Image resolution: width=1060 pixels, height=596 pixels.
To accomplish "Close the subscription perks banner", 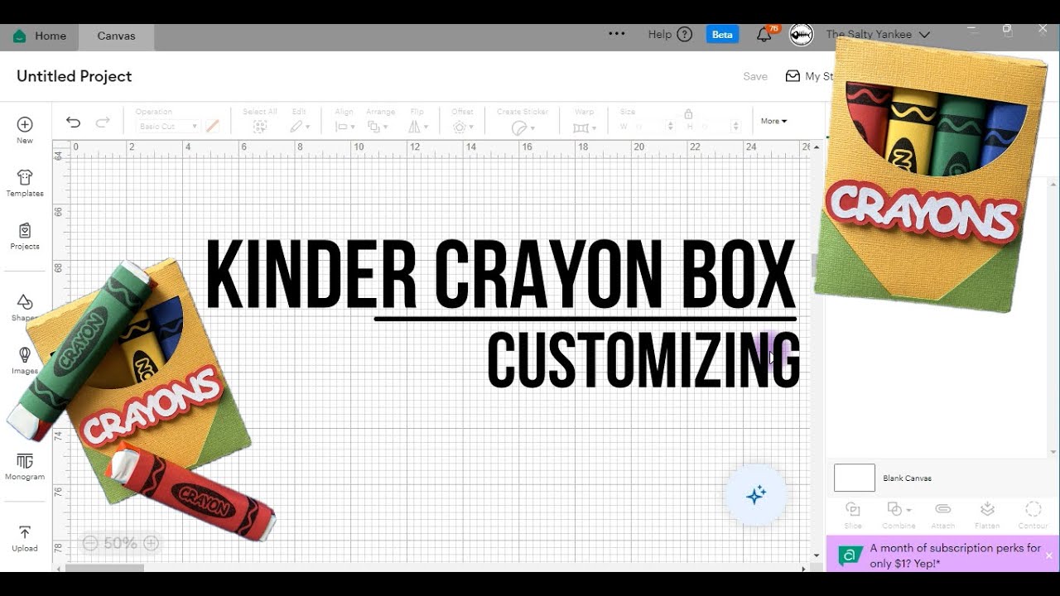I will click(x=1048, y=555).
